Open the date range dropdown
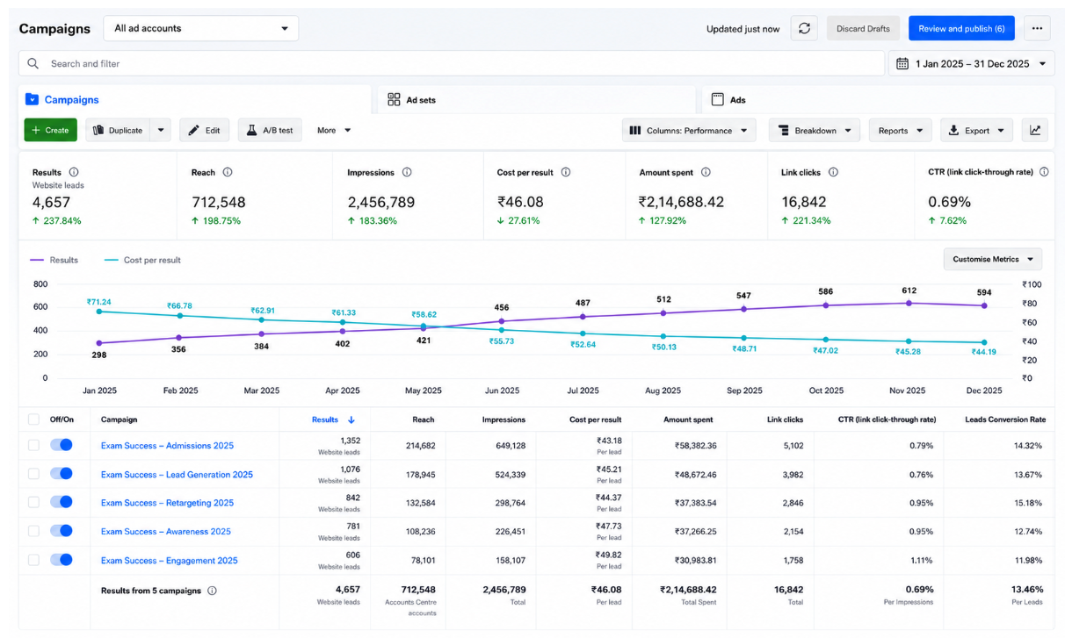The image size is (1065, 638). click(972, 63)
